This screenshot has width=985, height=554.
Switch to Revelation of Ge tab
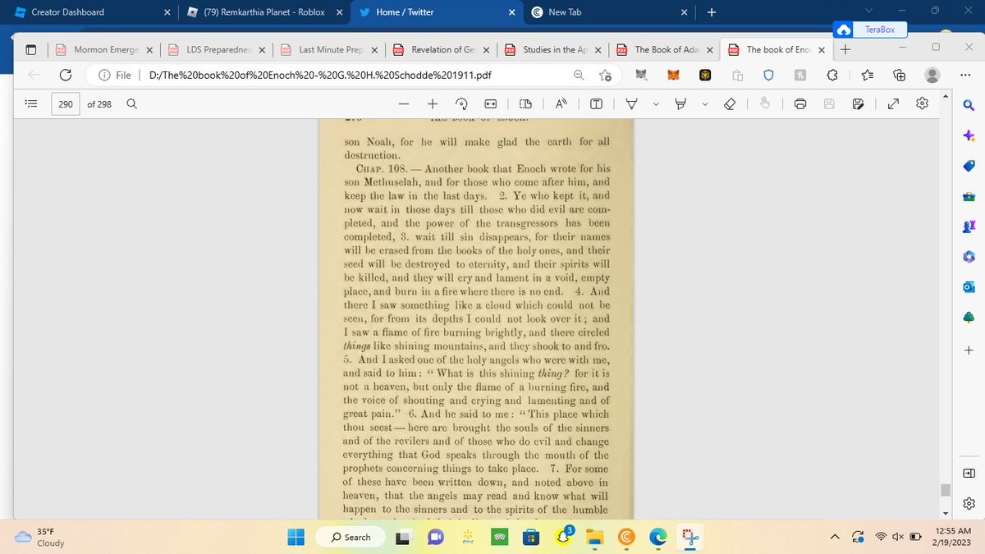442,49
